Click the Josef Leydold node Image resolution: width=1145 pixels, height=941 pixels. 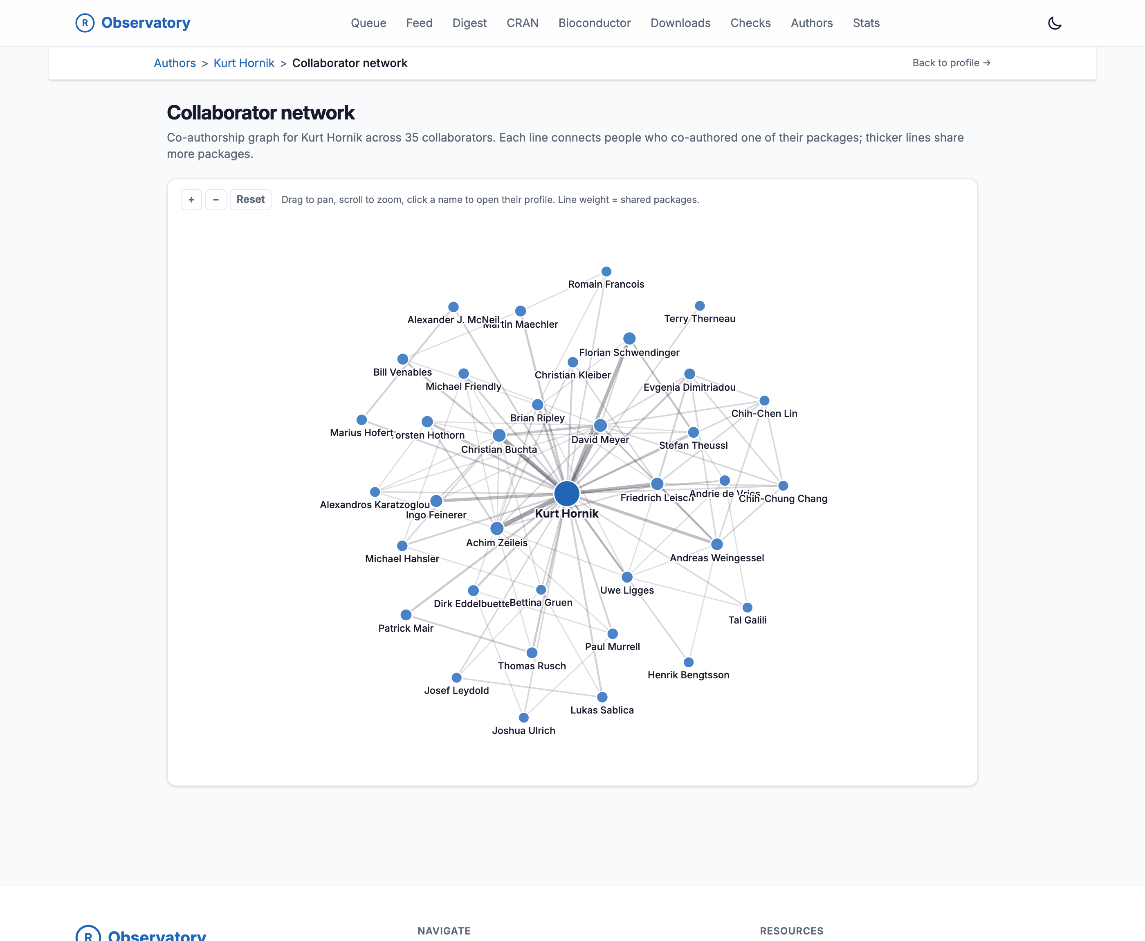457,678
